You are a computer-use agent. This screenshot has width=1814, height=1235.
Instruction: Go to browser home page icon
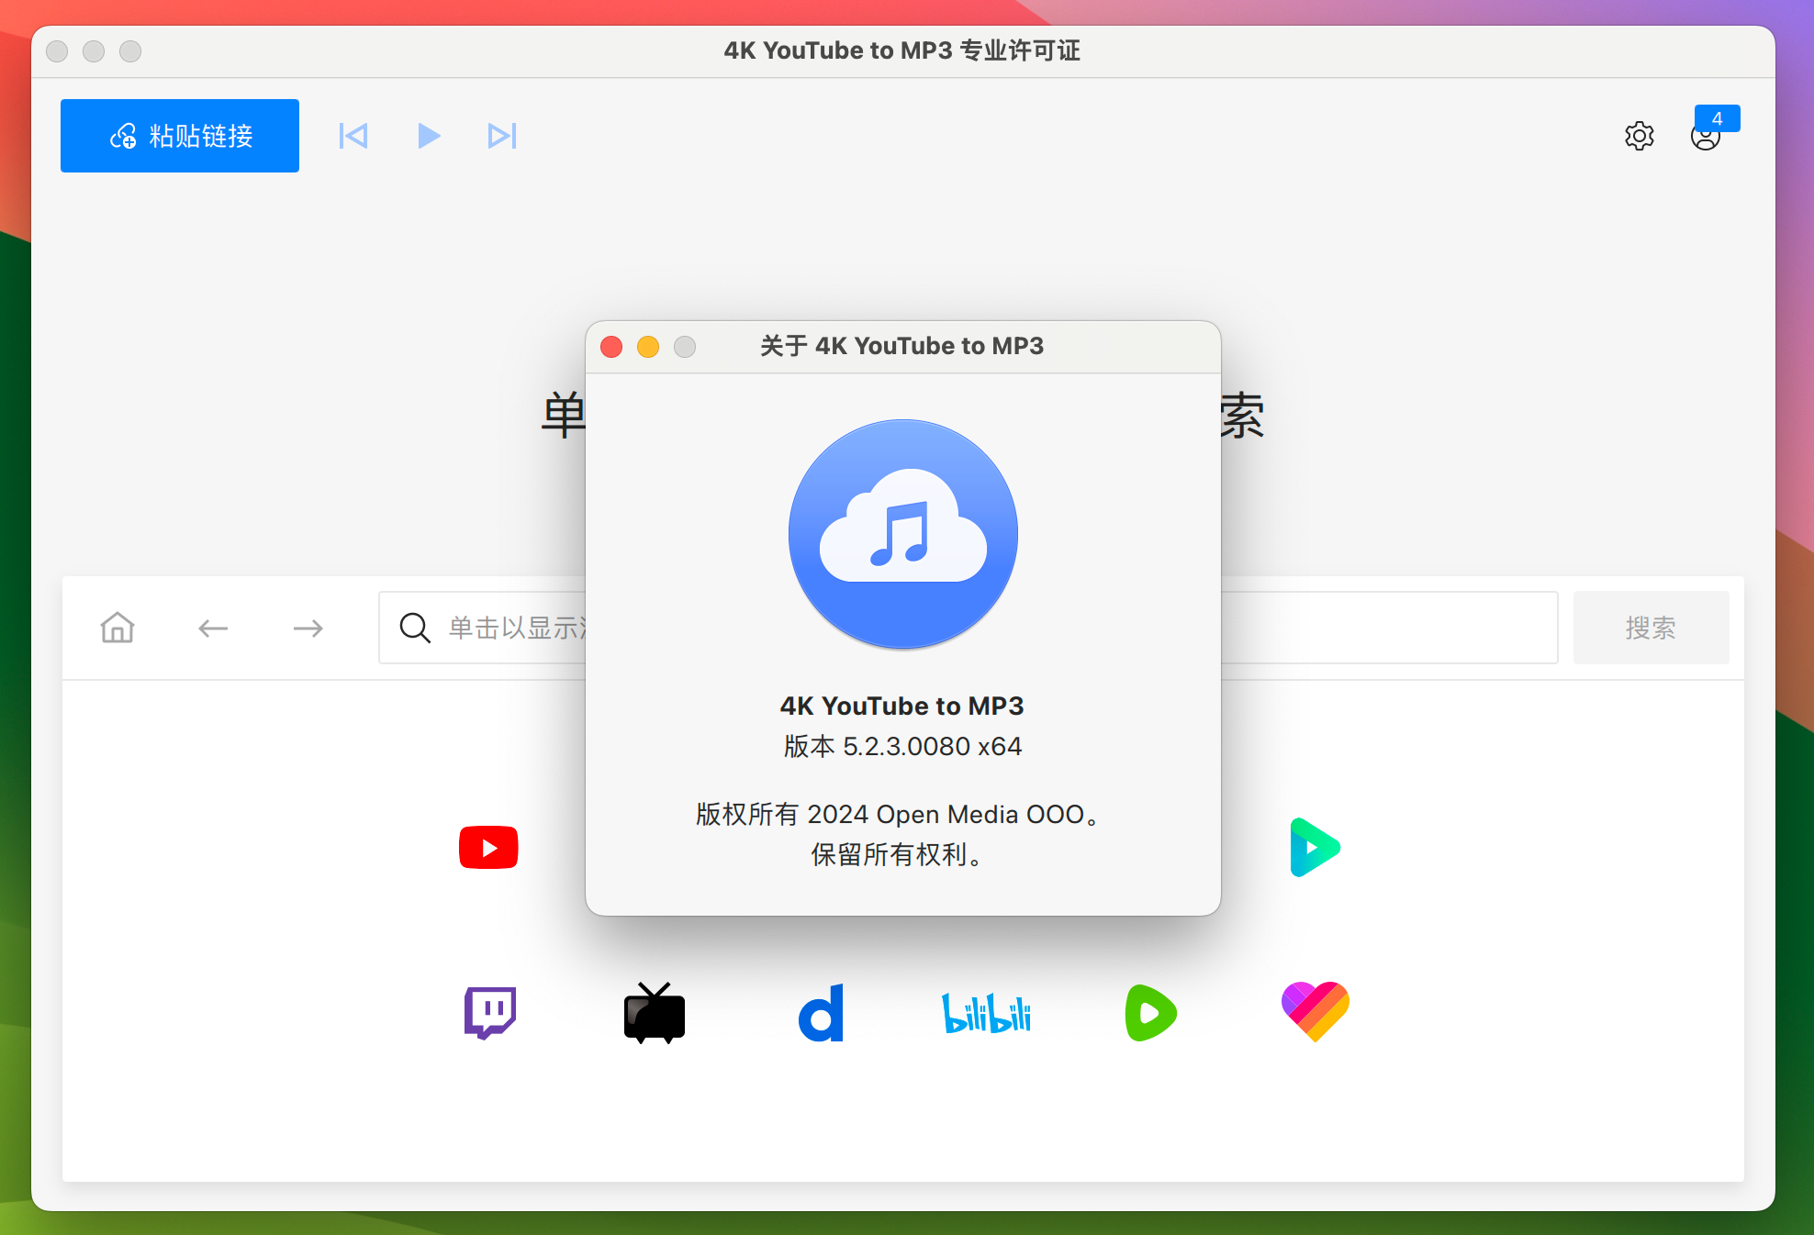tap(118, 628)
